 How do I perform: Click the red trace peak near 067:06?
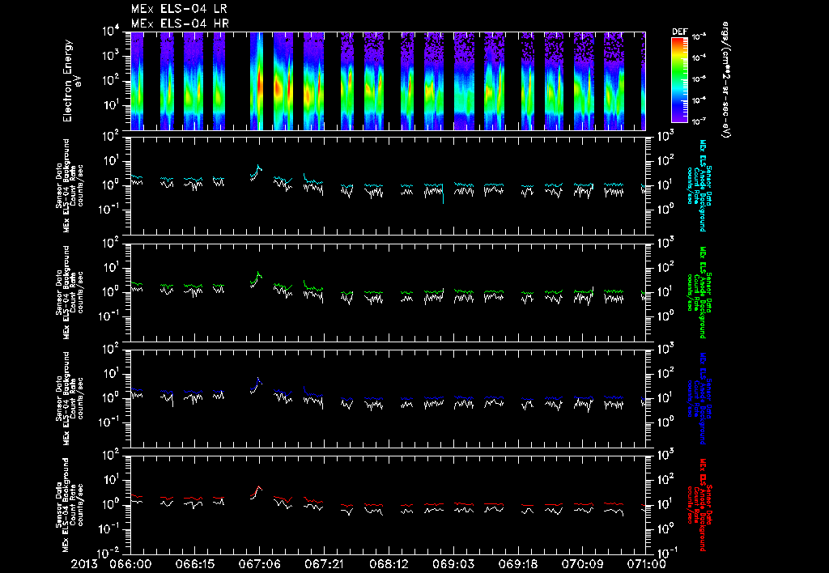258,487
